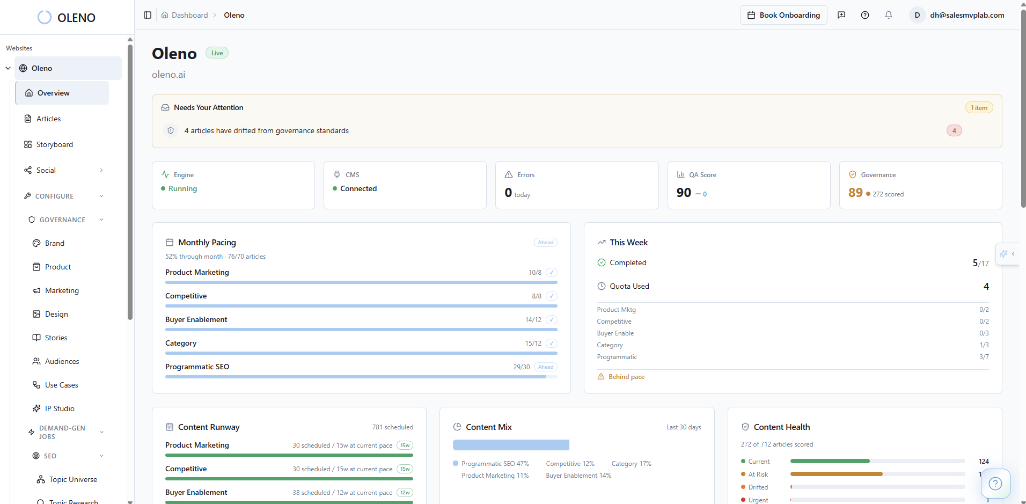Image resolution: width=1026 pixels, height=504 pixels.
Task: Click the Category pacing checkmark
Action: click(x=552, y=344)
